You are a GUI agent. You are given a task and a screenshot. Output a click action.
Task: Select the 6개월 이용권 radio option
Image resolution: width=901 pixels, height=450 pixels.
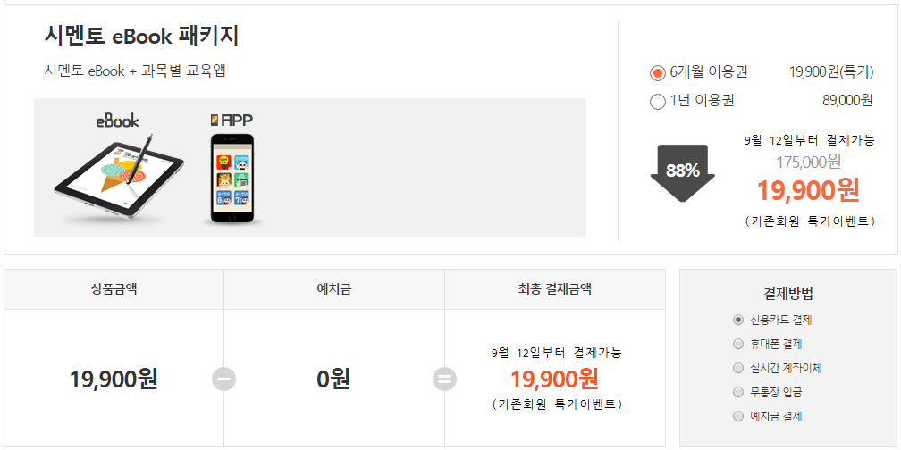pyautogui.click(x=657, y=73)
